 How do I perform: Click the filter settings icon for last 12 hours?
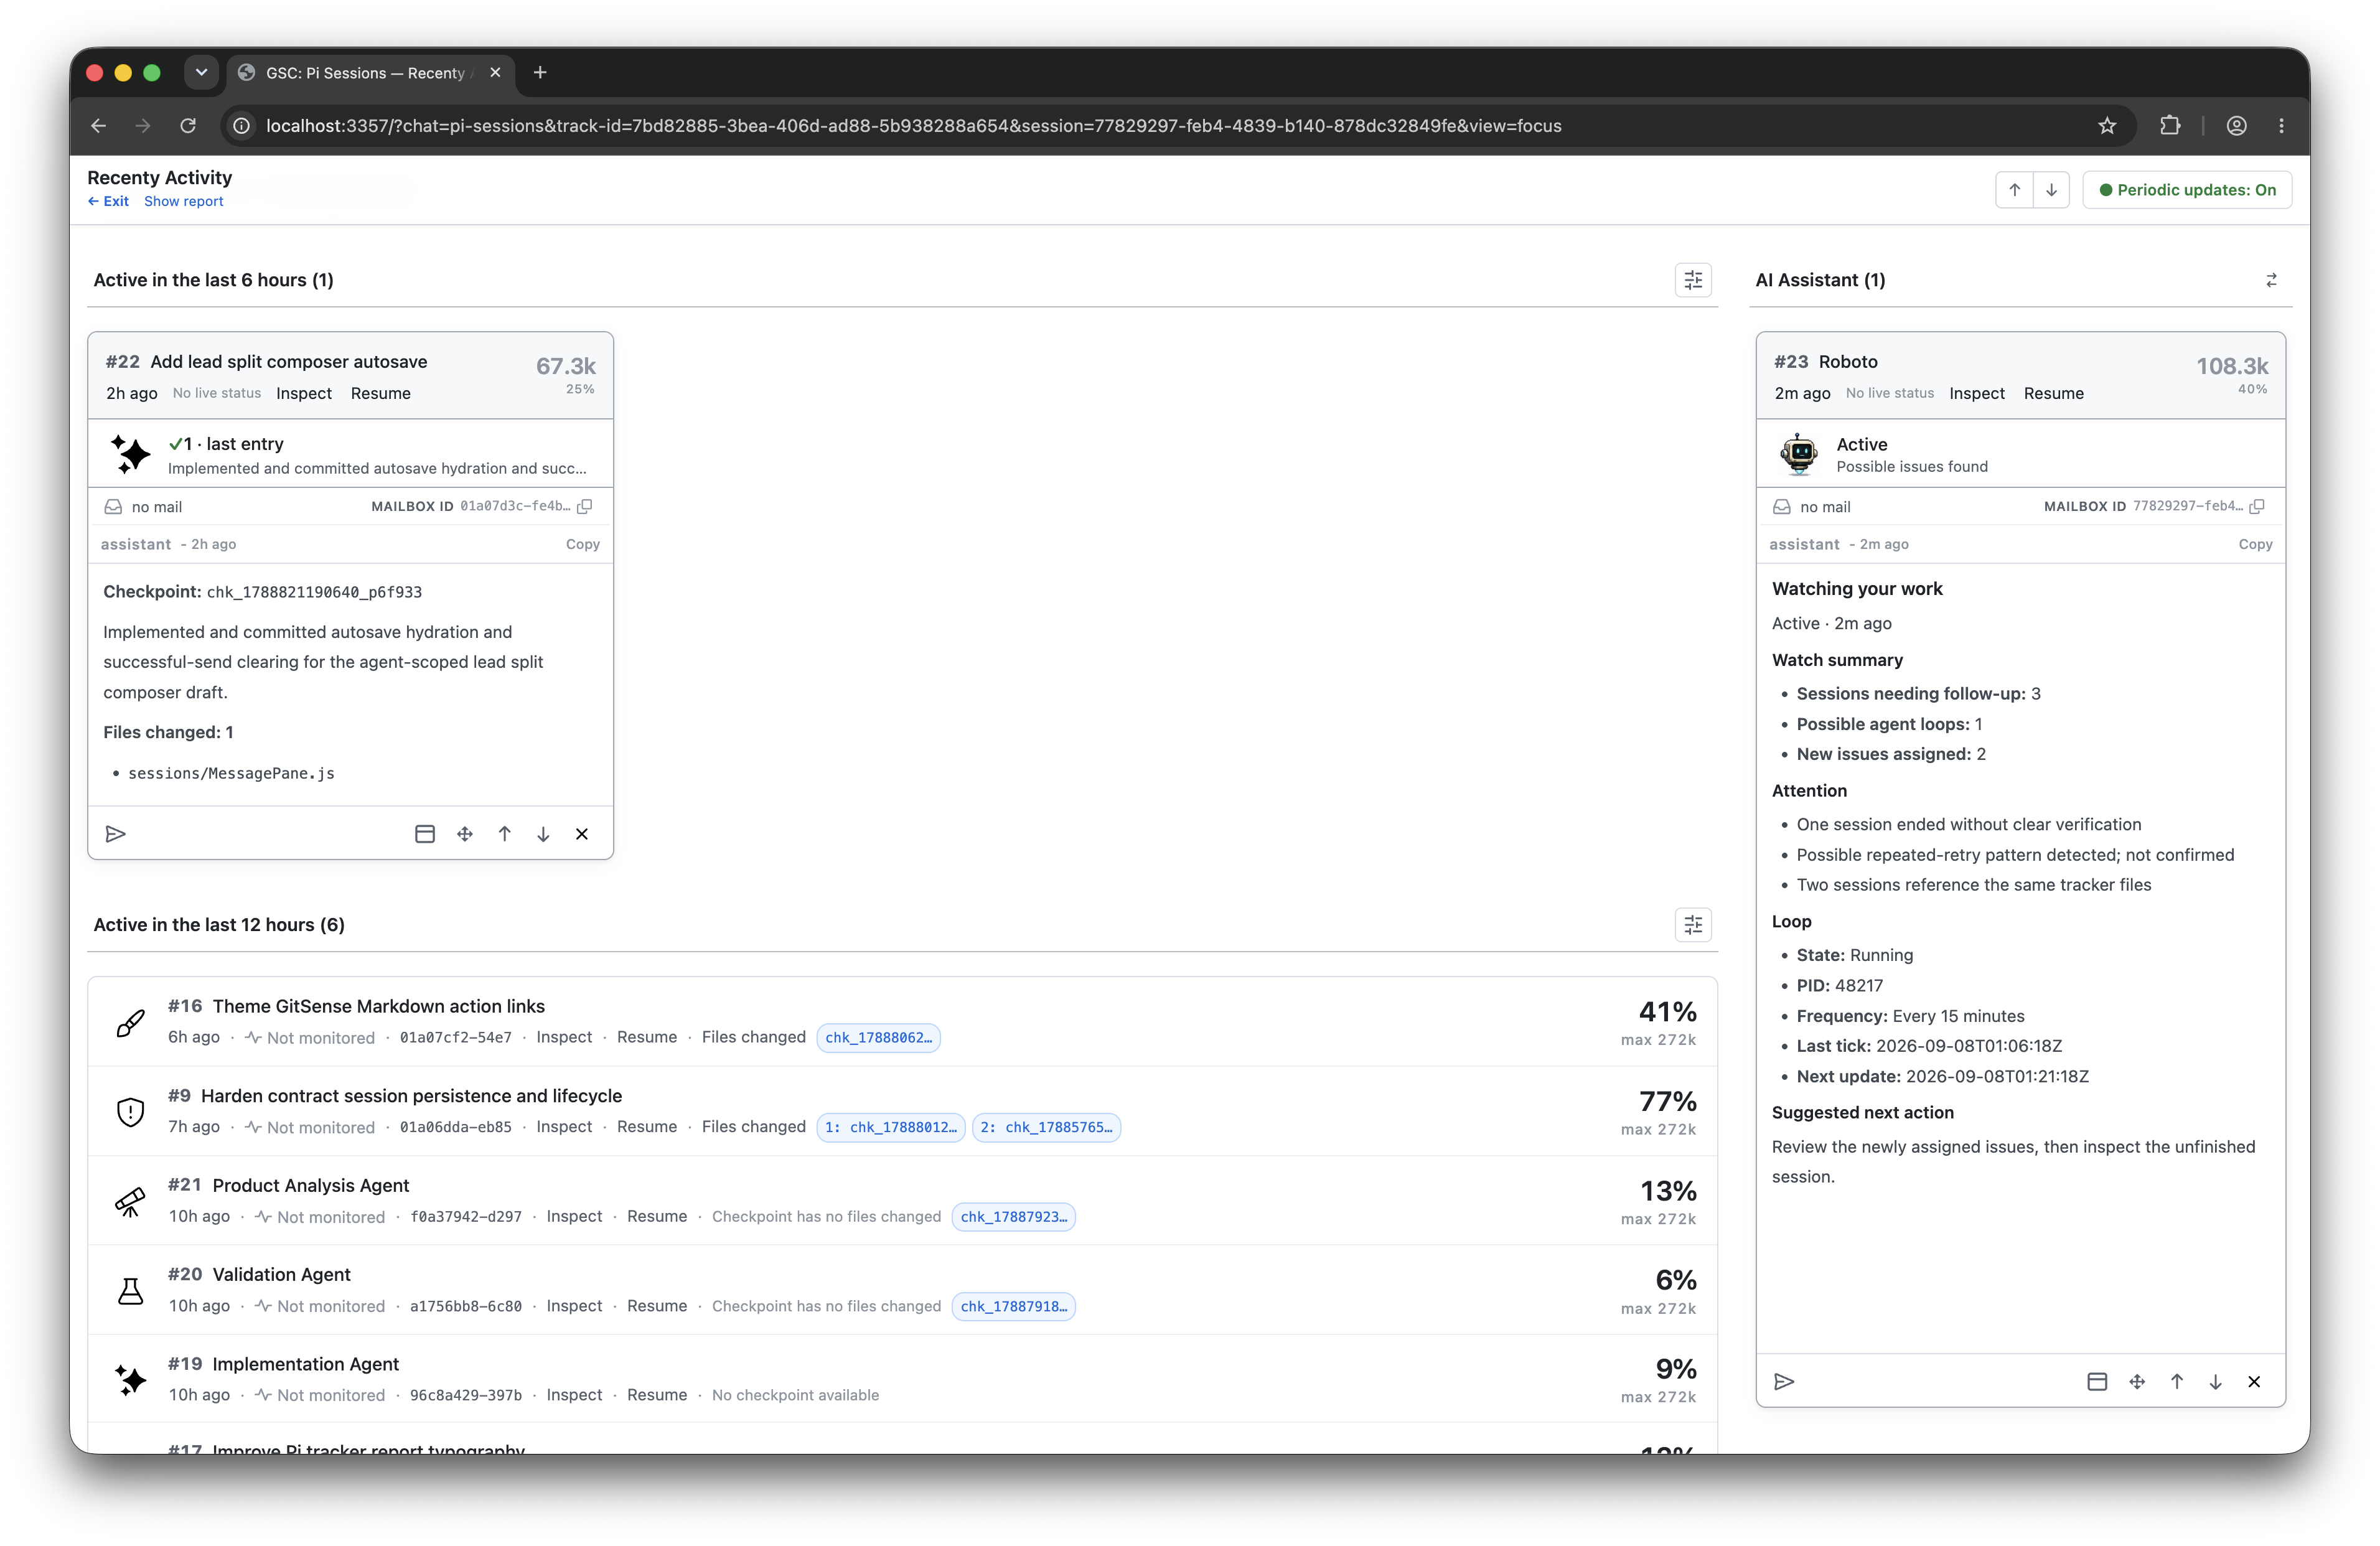click(x=1692, y=925)
